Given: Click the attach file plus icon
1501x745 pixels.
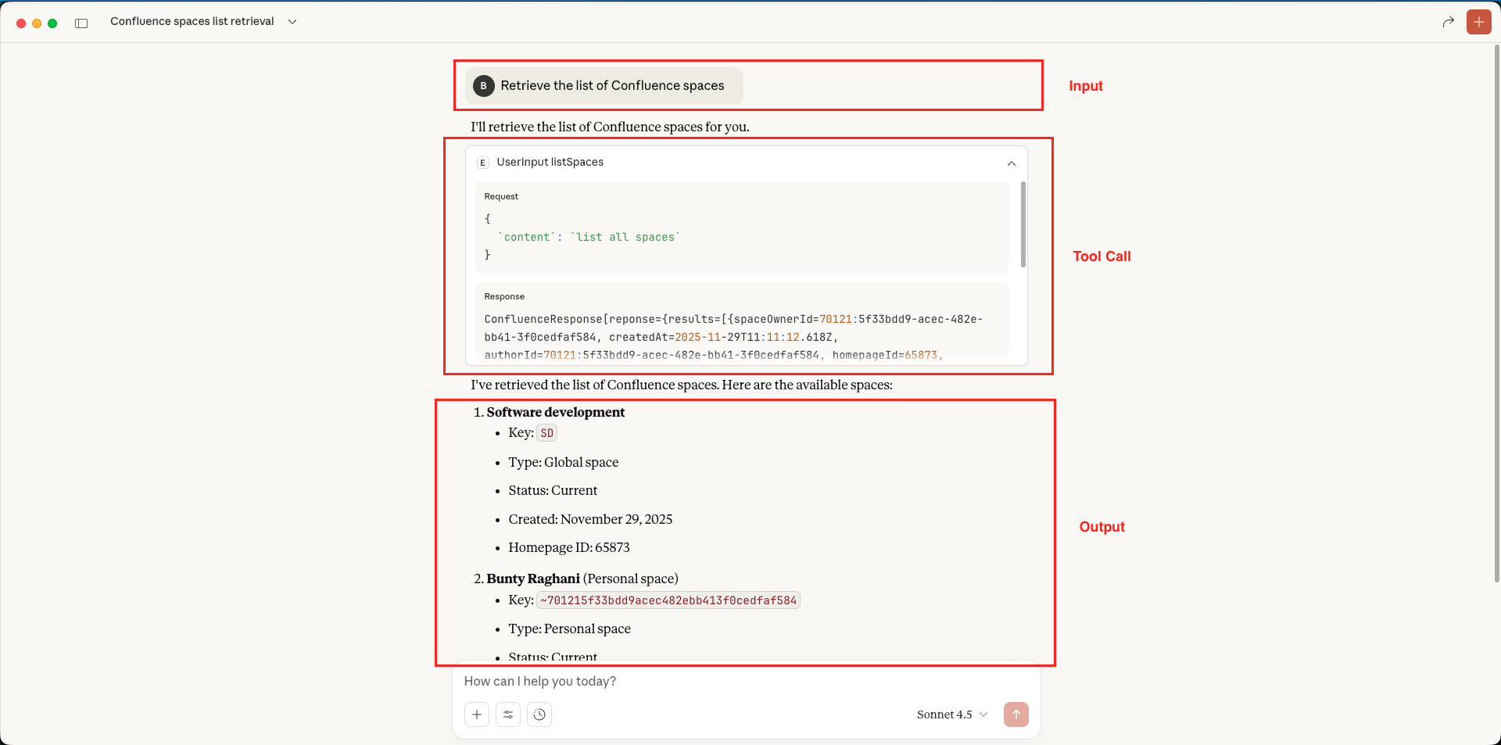Looking at the screenshot, I should 477,714.
